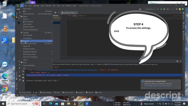Click Reload All from Disk
This screenshot has height=106, width=188.
(36, 44)
